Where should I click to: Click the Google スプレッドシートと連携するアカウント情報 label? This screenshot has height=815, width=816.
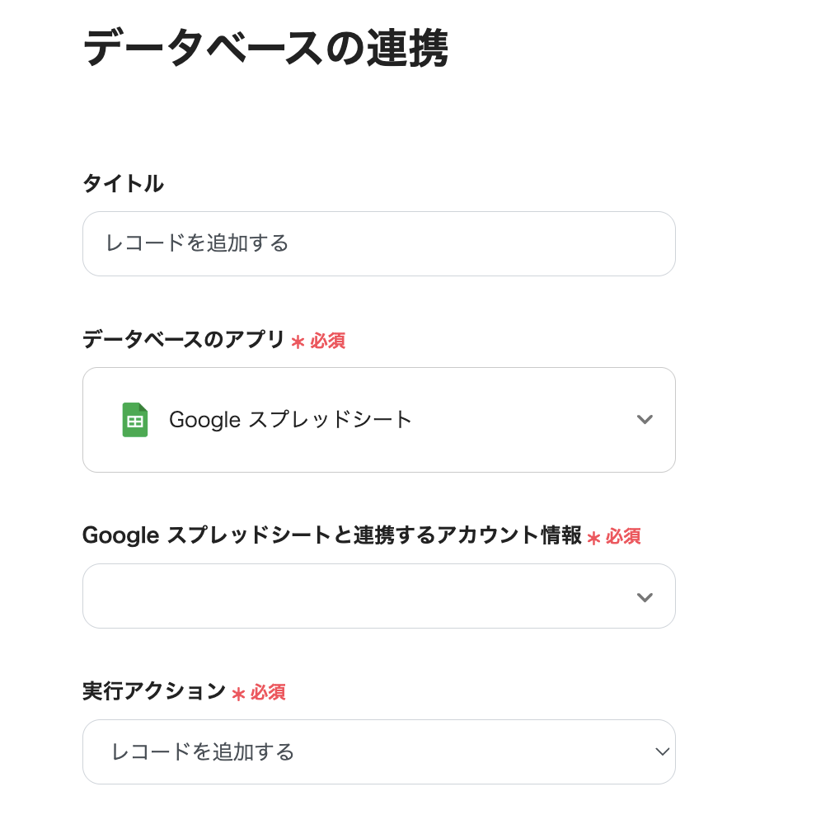[331, 535]
